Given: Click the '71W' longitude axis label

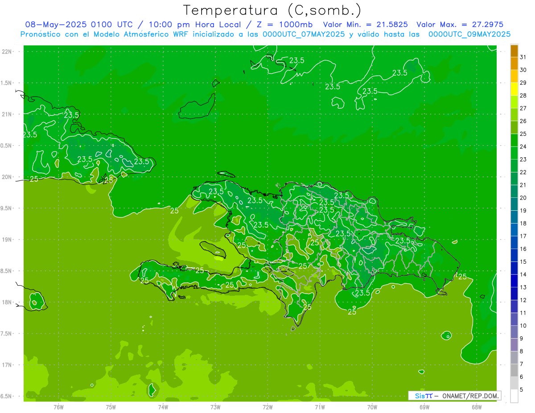Looking at the screenshot, I should click(x=320, y=407).
